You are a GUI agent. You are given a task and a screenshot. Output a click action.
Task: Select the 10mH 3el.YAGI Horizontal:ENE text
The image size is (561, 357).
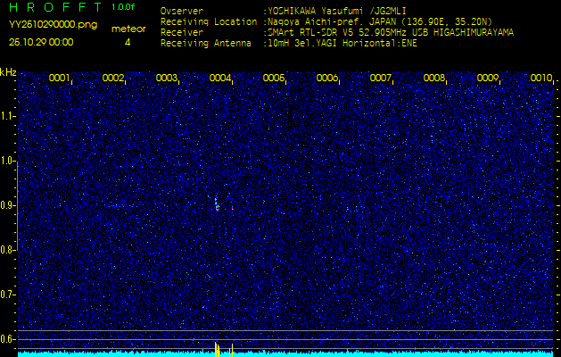click(342, 44)
